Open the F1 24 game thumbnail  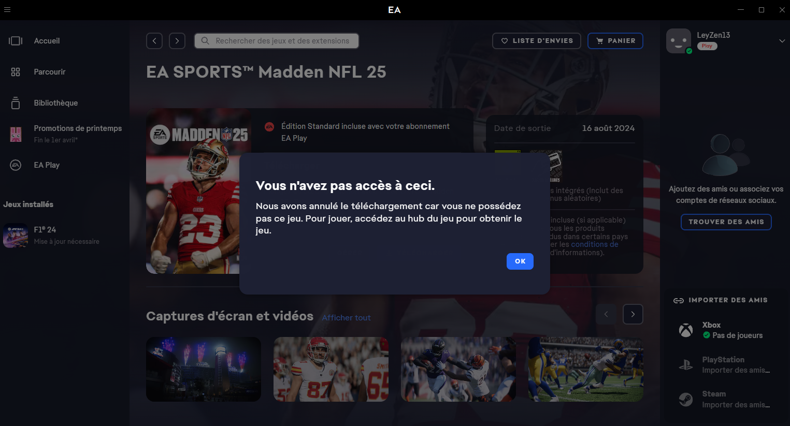pyautogui.click(x=16, y=236)
